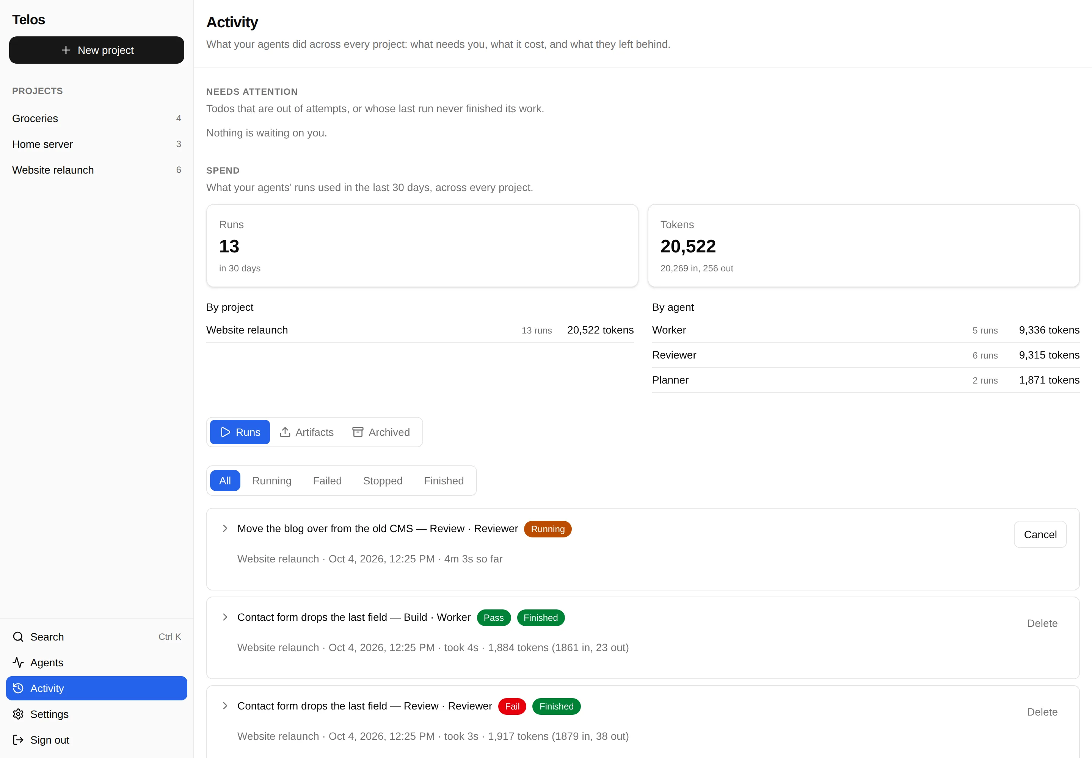Delete the Contact form Review Reviewer run
Viewport: 1092px width, 758px height.
click(1042, 712)
